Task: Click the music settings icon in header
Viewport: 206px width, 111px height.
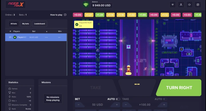Action: pos(198,5)
